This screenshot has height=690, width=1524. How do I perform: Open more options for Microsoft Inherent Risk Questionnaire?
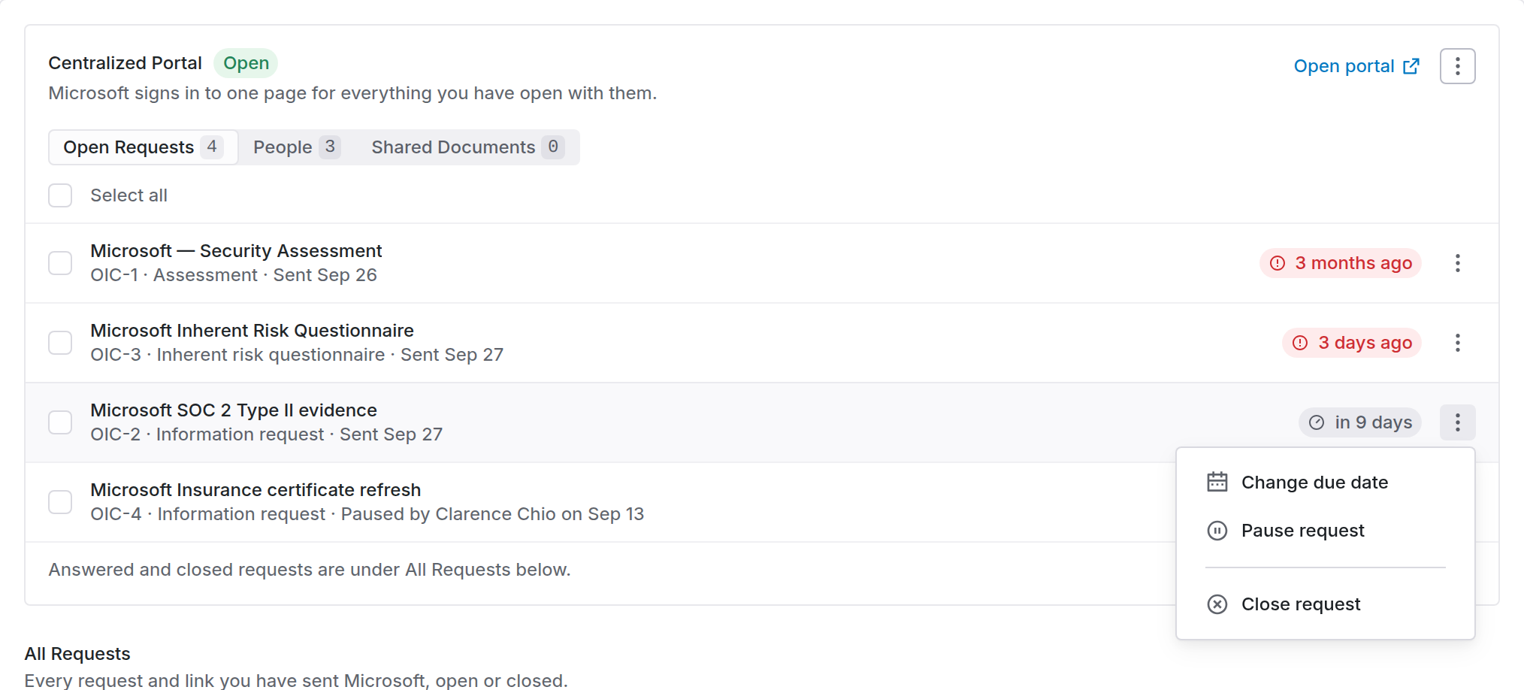click(1457, 343)
